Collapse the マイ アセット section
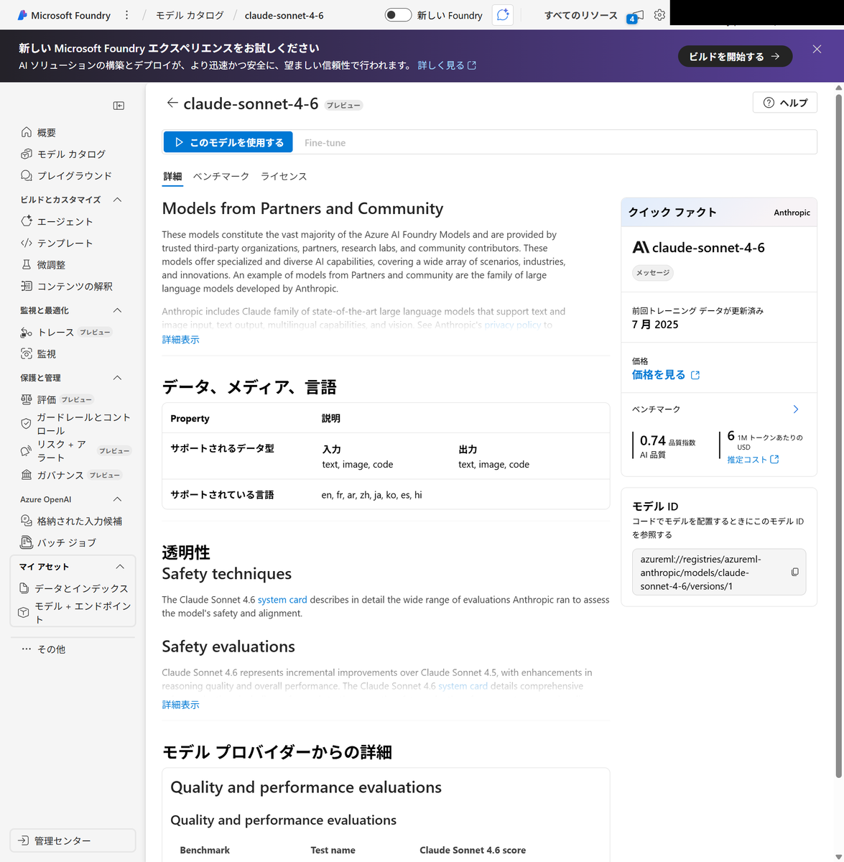Viewport: 844px width, 862px height. click(120, 567)
